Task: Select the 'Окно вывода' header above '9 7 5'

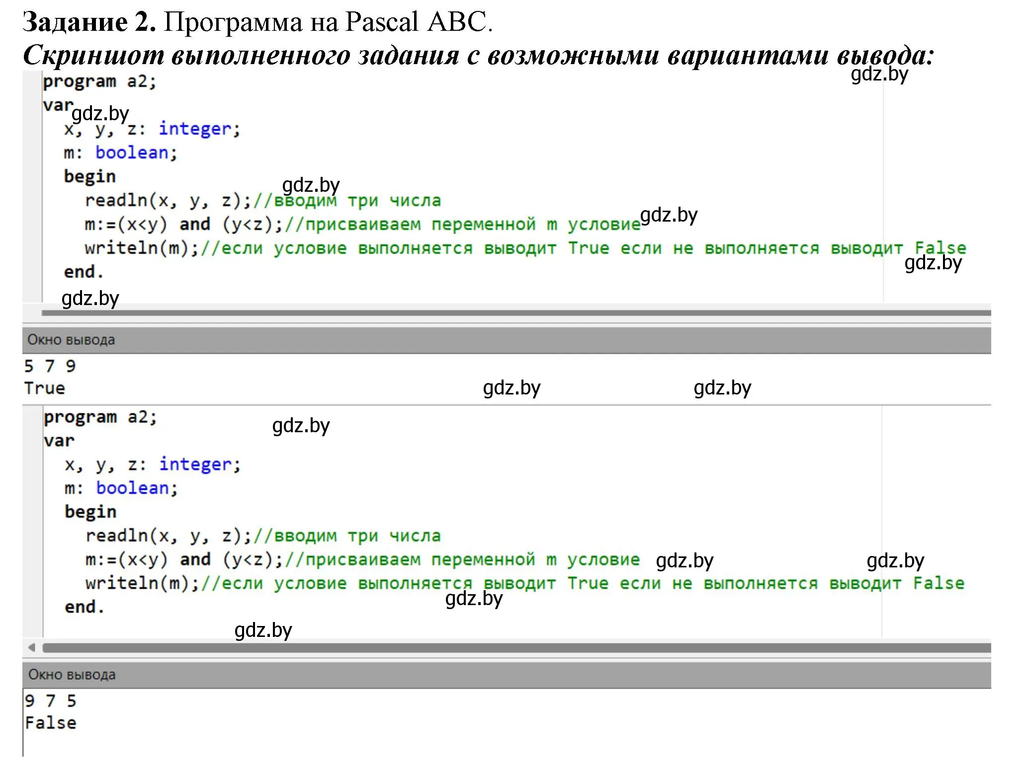Action: [x=507, y=675]
